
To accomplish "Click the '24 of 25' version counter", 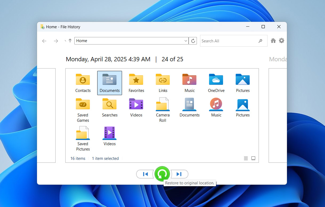I will tap(172, 59).
